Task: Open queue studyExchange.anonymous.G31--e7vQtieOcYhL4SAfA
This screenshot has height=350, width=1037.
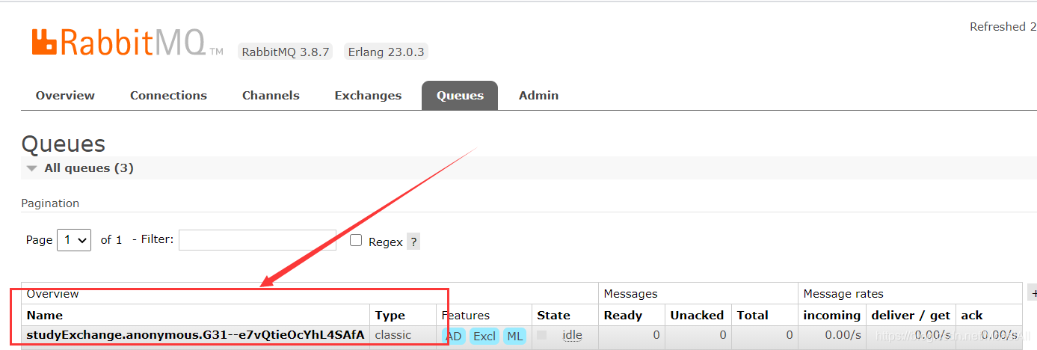Action: point(195,335)
